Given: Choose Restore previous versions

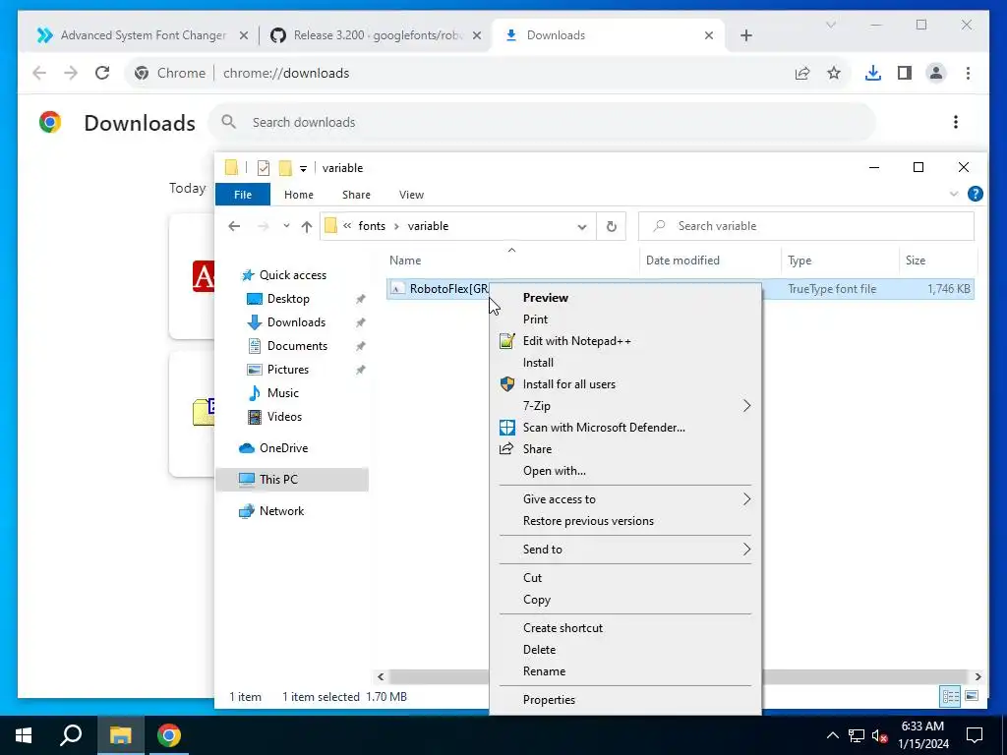Looking at the screenshot, I should point(588,521).
